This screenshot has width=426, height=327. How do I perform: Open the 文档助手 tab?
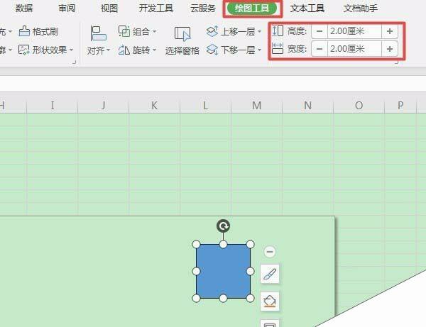(x=360, y=9)
